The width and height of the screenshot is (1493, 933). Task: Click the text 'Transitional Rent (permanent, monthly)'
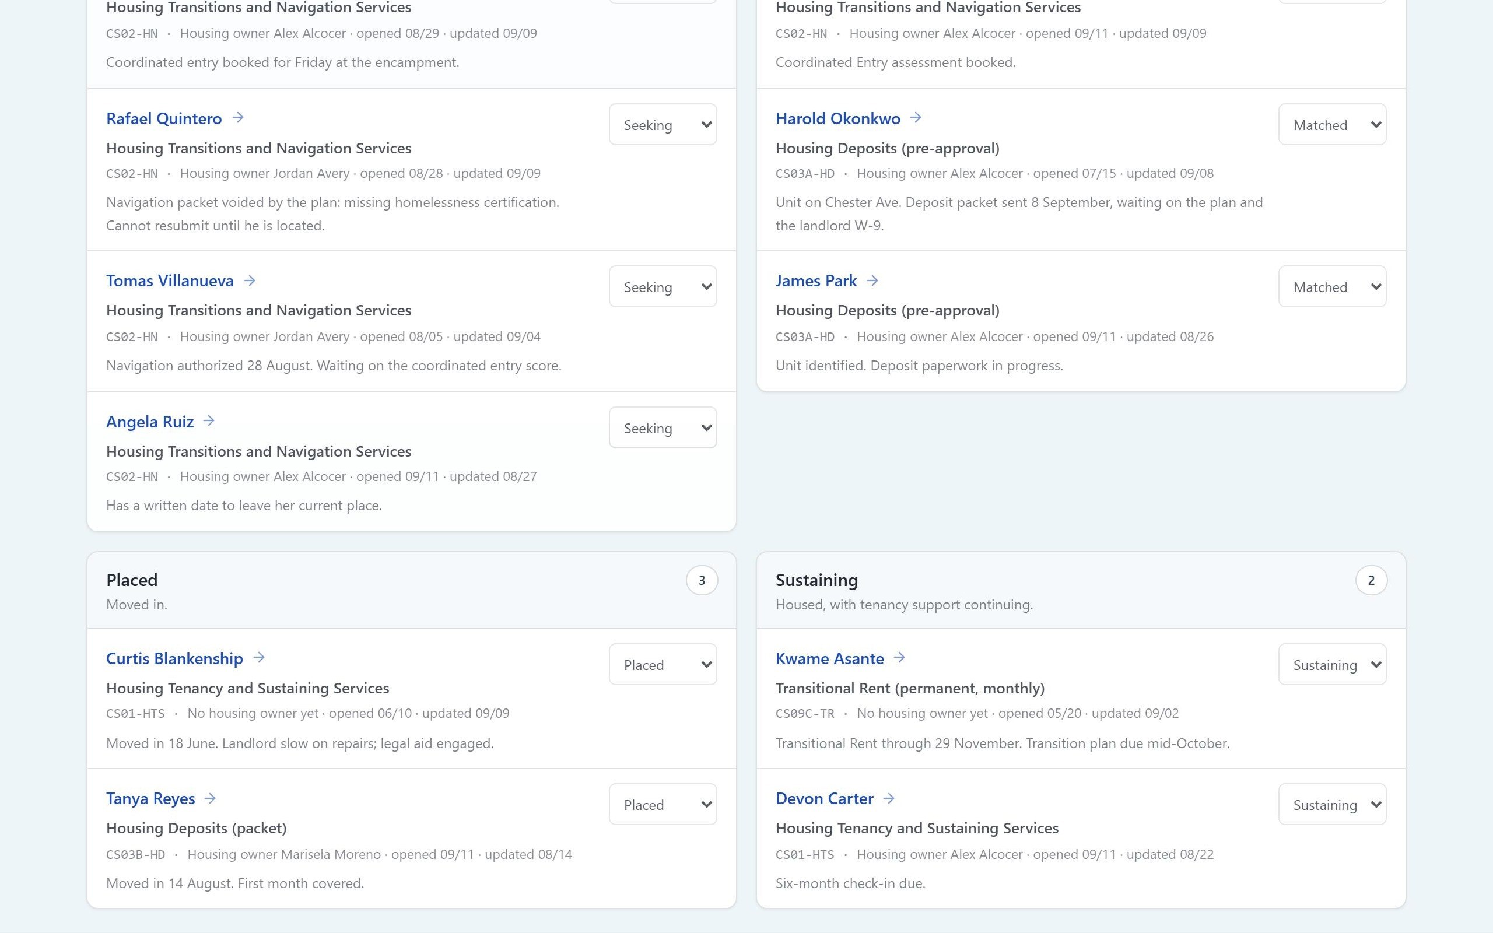910,688
